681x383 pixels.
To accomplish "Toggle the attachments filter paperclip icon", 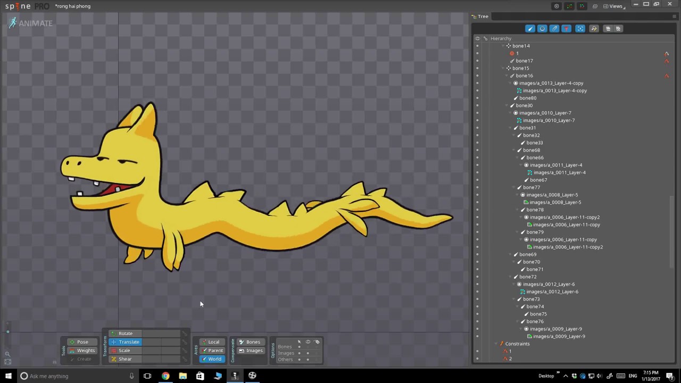I will (554, 29).
